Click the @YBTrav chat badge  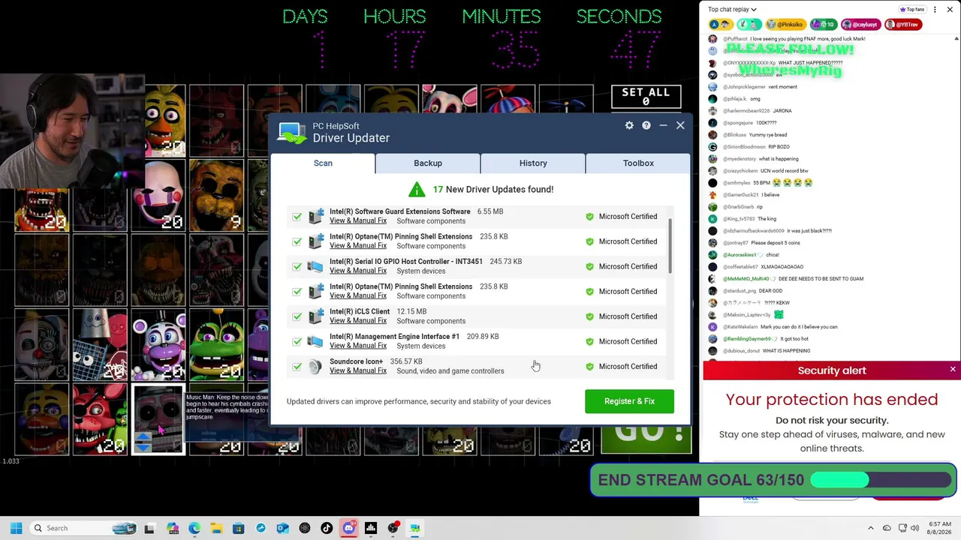(902, 25)
